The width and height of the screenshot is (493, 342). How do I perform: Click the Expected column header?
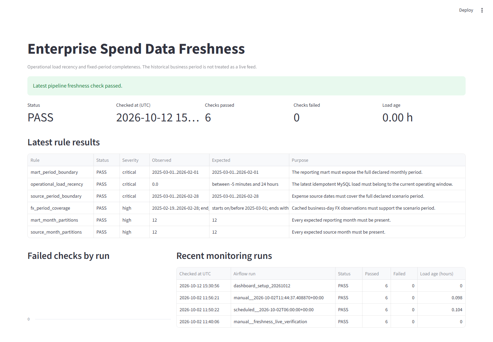coord(249,160)
